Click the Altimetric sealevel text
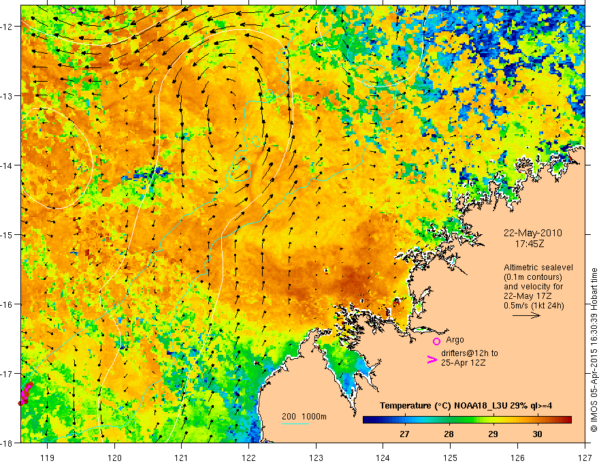The height and width of the screenshot is (463, 599). [x=538, y=268]
